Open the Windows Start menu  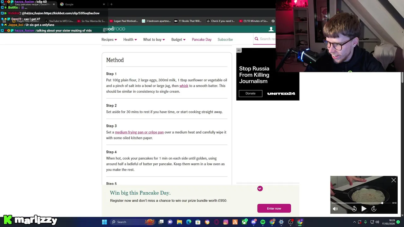[x=104, y=222]
